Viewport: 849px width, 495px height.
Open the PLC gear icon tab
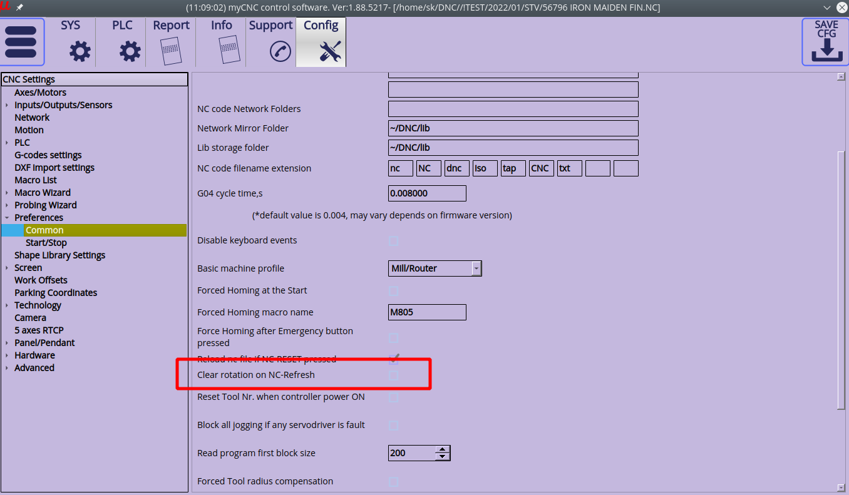[130, 51]
